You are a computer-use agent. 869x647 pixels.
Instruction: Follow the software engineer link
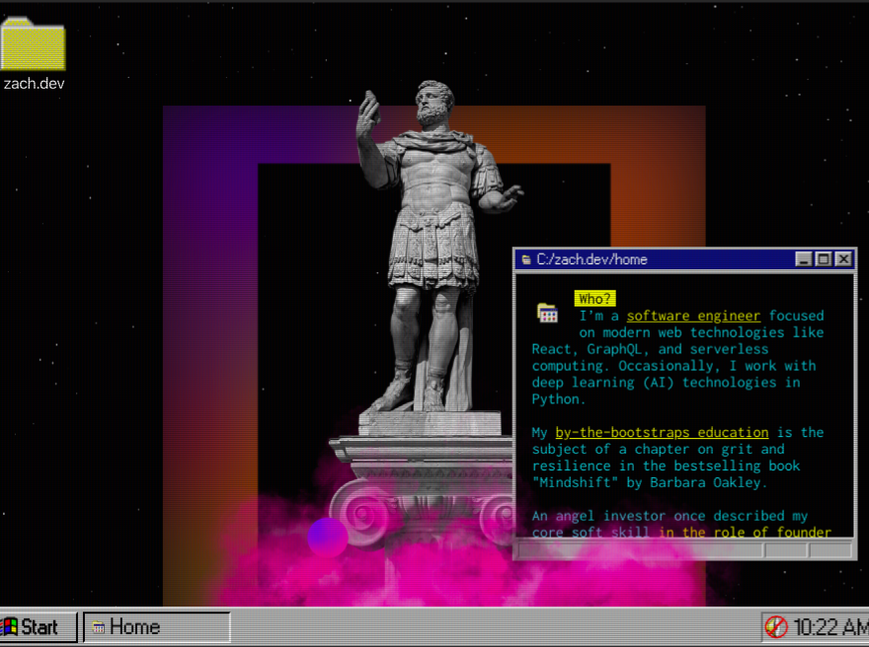pyautogui.click(x=693, y=316)
